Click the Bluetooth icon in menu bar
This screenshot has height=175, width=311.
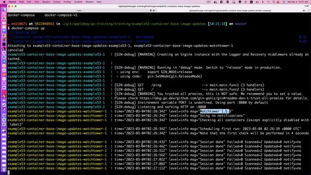[263, 2]
